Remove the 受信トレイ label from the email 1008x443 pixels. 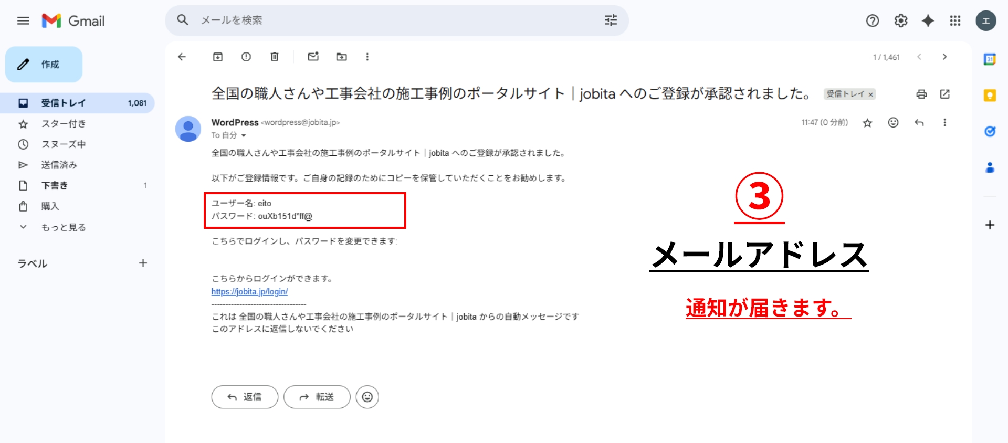pyautogui.click(x=870, y=94)
